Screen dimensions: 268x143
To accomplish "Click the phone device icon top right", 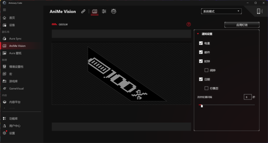I will coord(259,11).
